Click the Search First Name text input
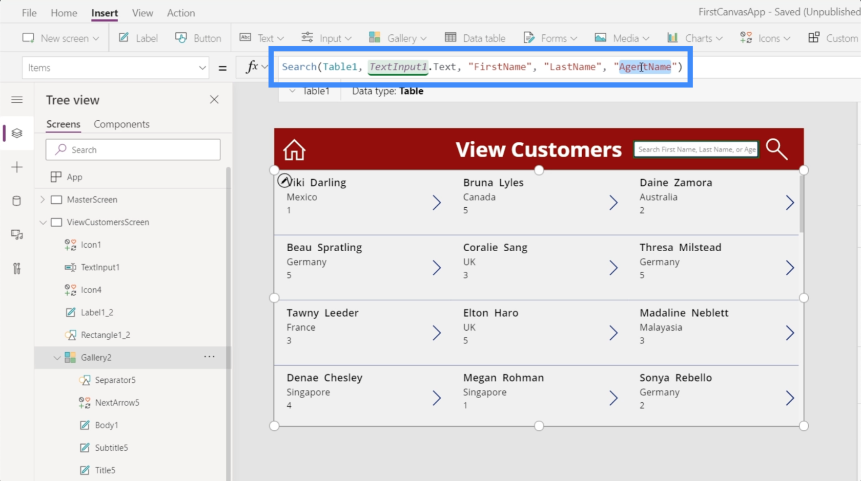This screenshot has height=481, width=861. click(696, 149)
